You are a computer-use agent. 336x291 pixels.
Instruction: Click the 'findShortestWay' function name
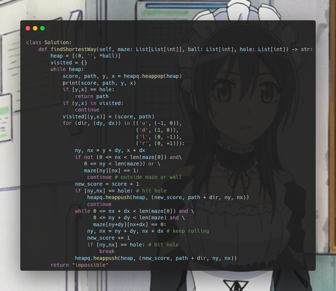(x=73, y=49)
